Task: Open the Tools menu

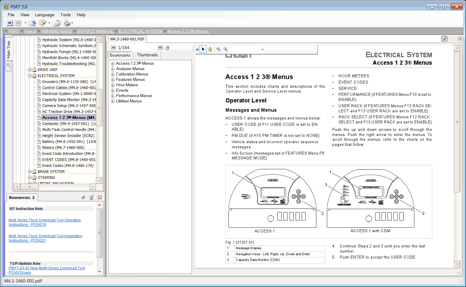Action: (x=65, y=15)
